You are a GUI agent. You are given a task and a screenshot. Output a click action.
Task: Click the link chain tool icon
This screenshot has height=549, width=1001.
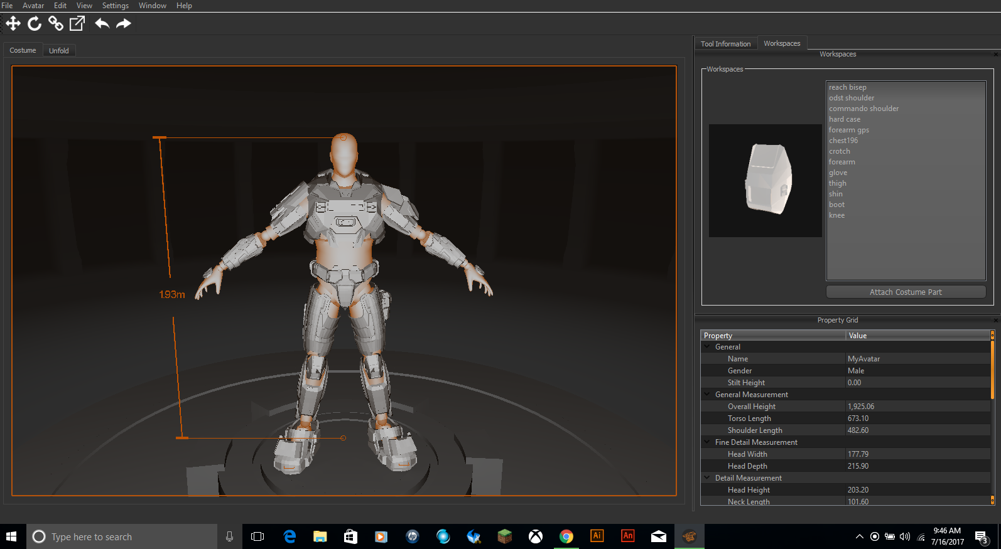click(56, 24)
